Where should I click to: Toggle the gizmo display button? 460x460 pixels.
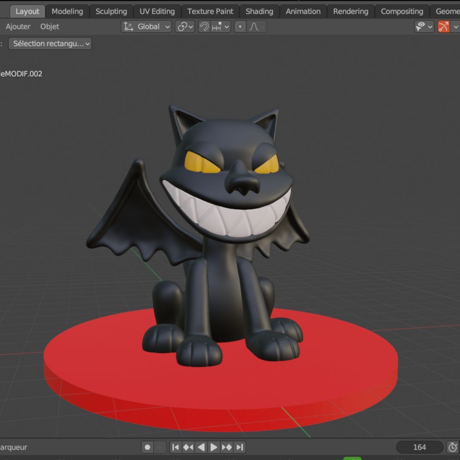pos(443,27)
